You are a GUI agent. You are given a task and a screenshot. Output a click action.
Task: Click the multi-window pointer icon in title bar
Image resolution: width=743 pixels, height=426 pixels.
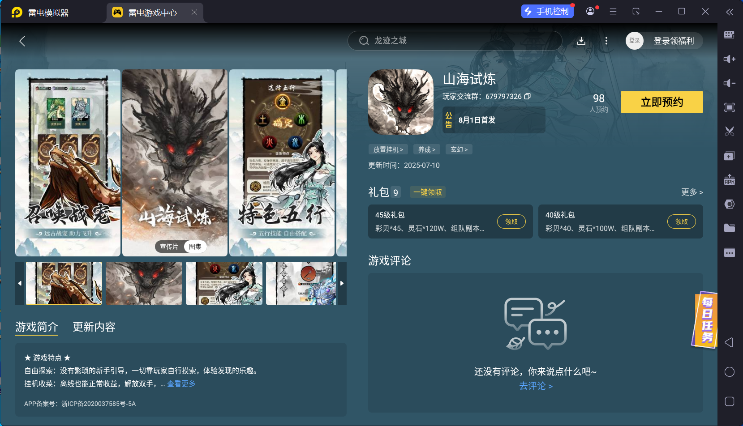pos(636,12)
